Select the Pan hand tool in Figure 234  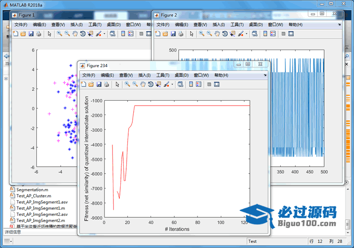click(x=143, y=84)
